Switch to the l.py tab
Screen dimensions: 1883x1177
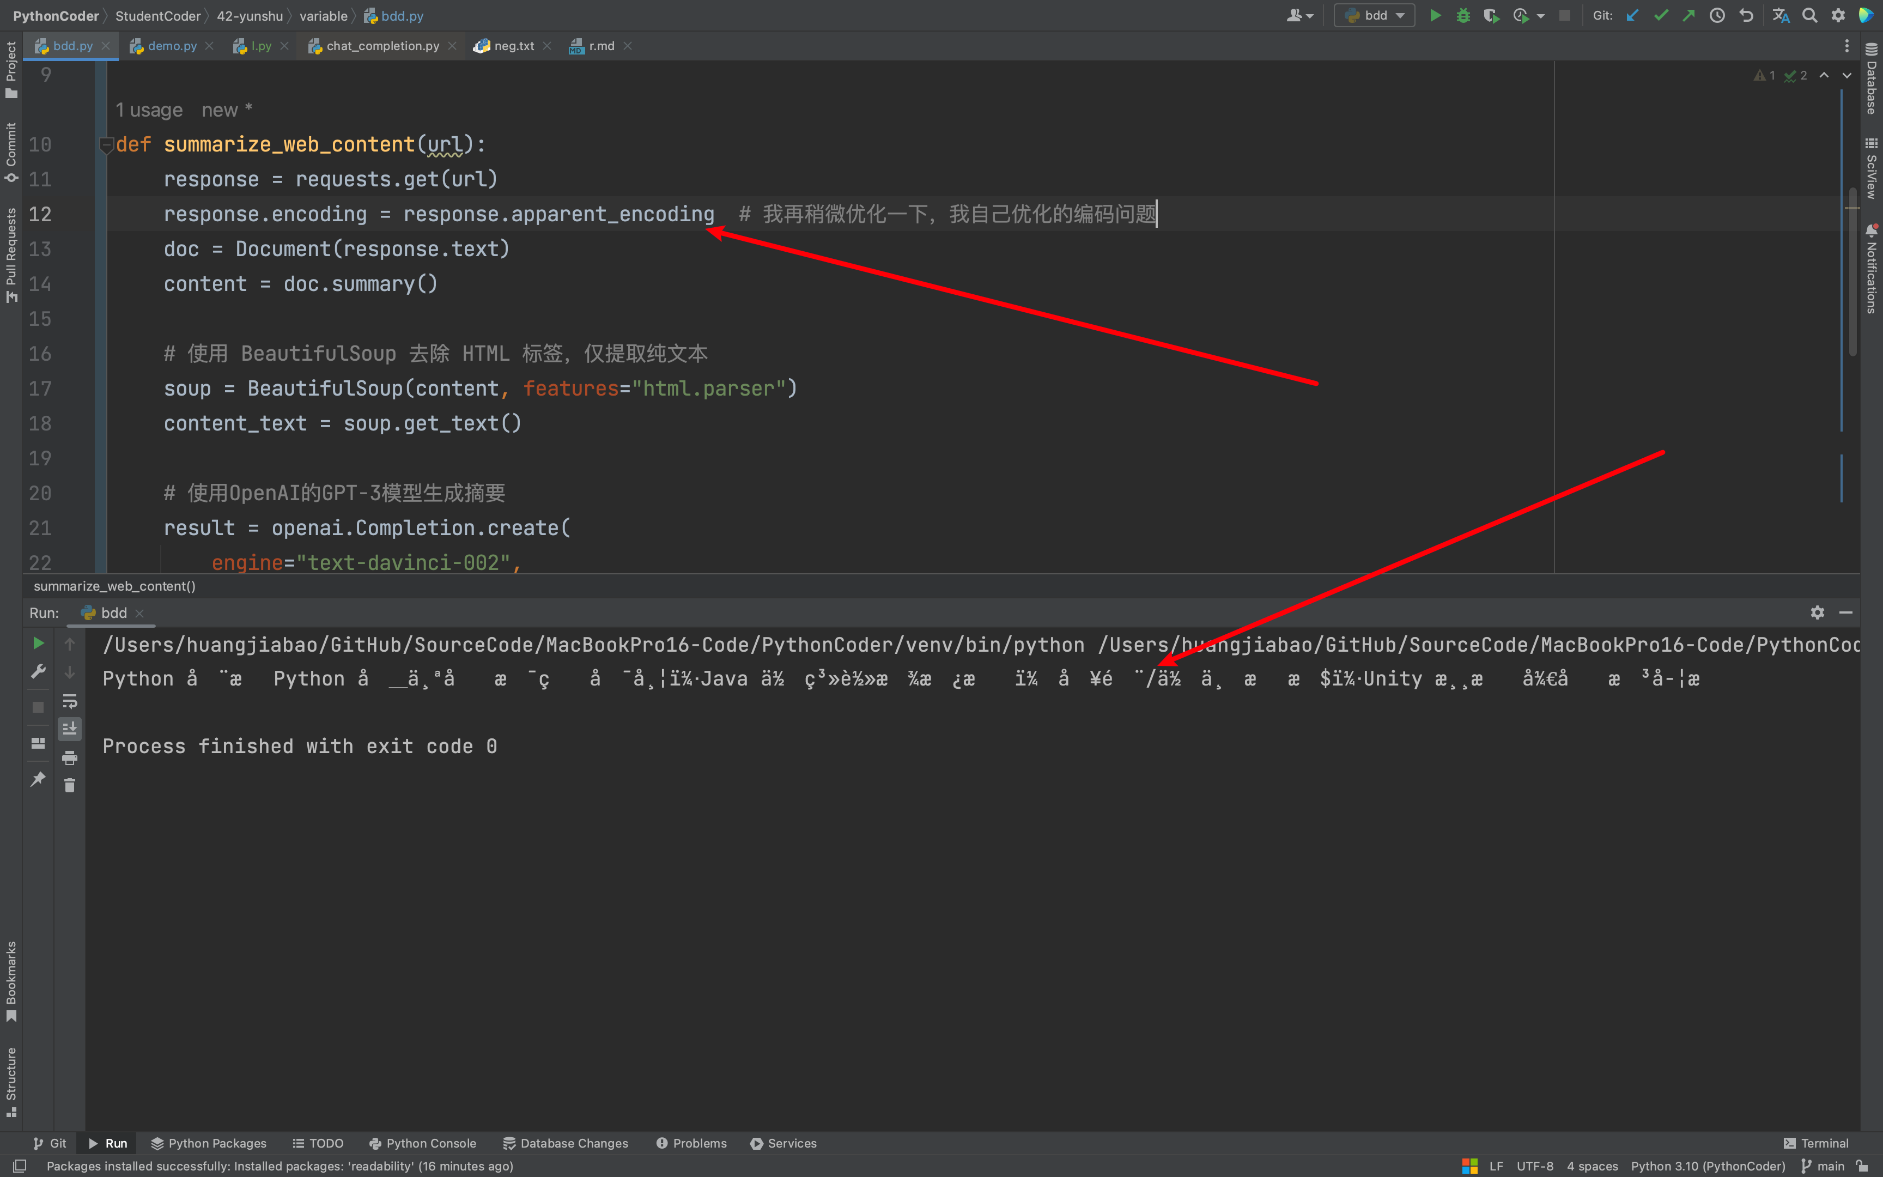coord(260,46)
